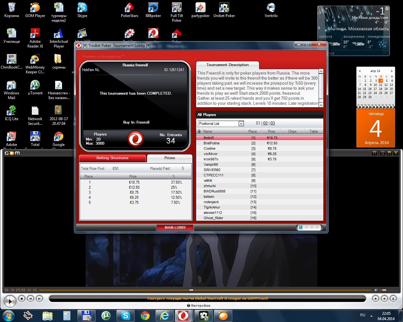Select the Prizes tab
This screenshot has width=403, height=322.
pos(169,158)
